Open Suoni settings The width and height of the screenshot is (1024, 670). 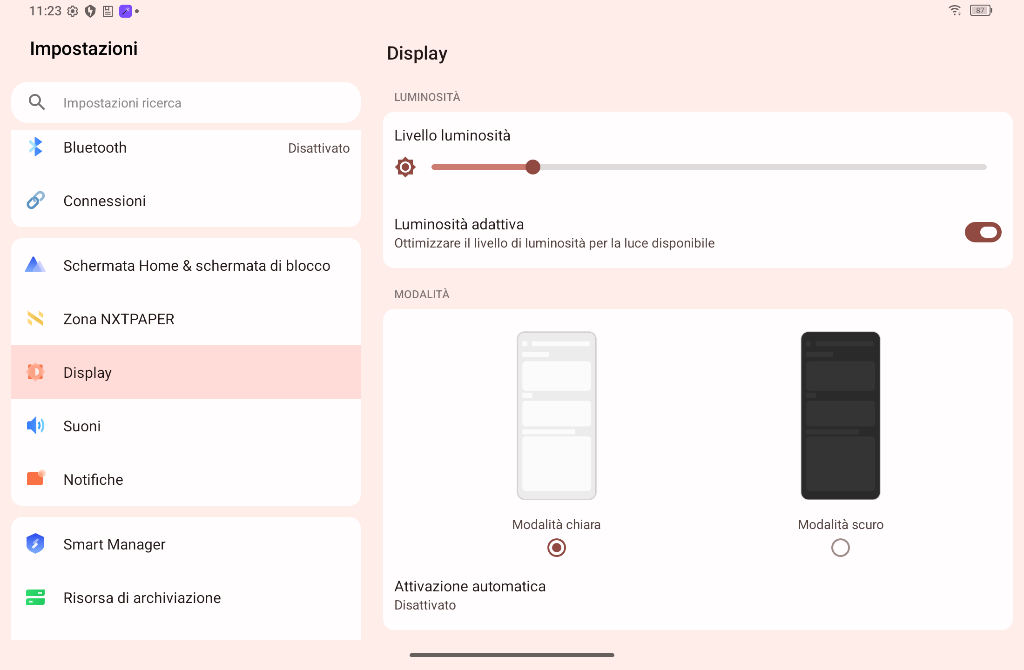point(186,426)
